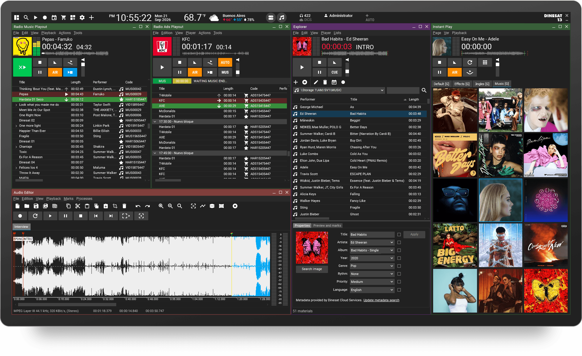Open the Year dropdown showing 2020
The image size is (582, 356).
pyautogui.click(x=372, y=258)
